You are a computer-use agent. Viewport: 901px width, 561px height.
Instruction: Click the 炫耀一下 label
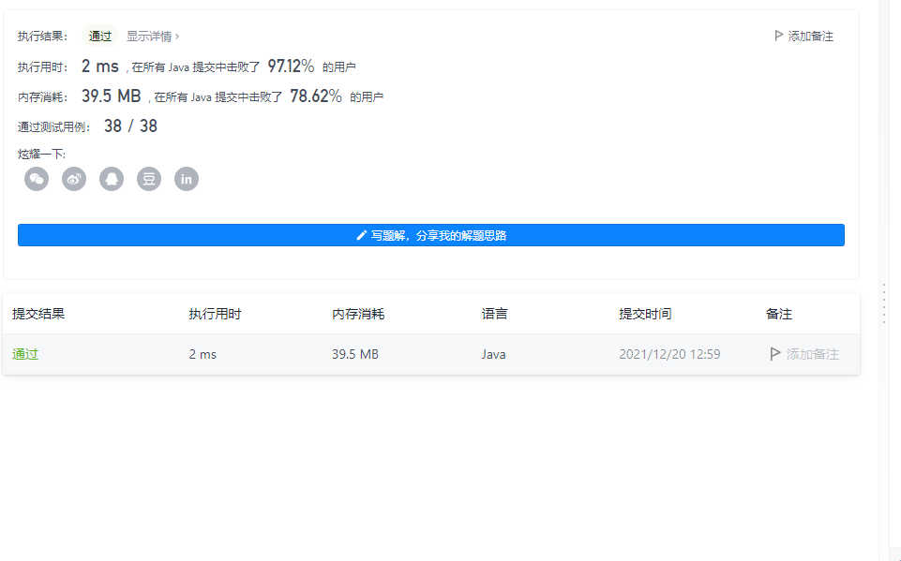point(42,154)
